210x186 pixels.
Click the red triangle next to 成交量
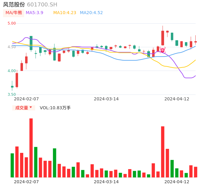pyautogui.click(x=31, y=107)
